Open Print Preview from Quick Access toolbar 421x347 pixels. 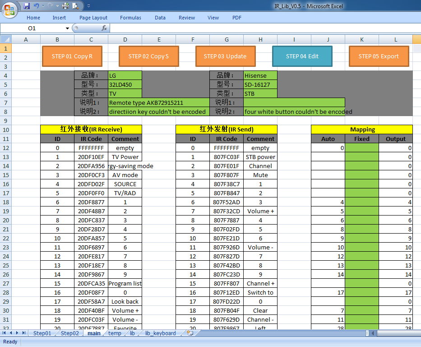[75, 6]
